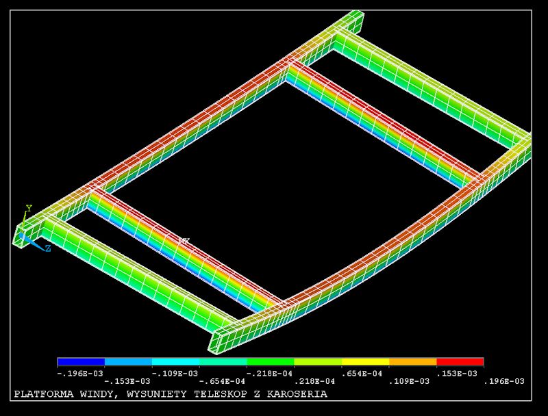Click the legend value -.196E-03

80,374
